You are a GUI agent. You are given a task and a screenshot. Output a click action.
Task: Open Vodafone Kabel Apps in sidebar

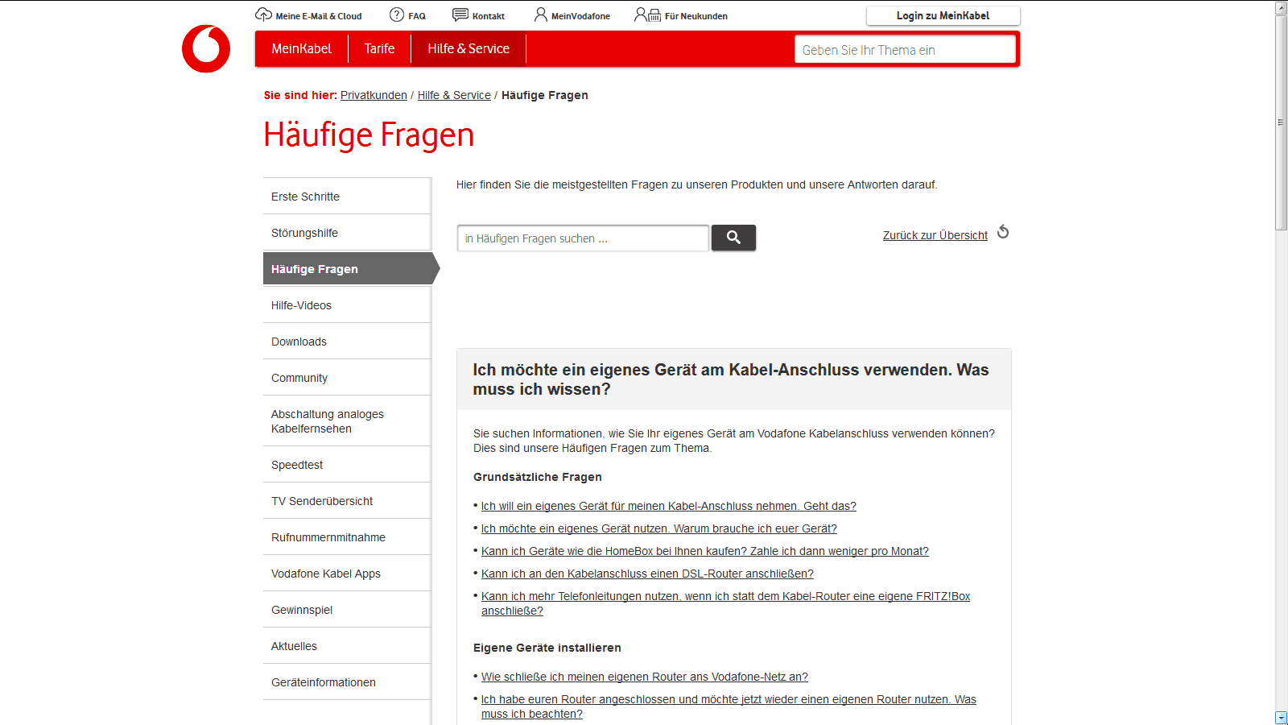click(347, 574)
